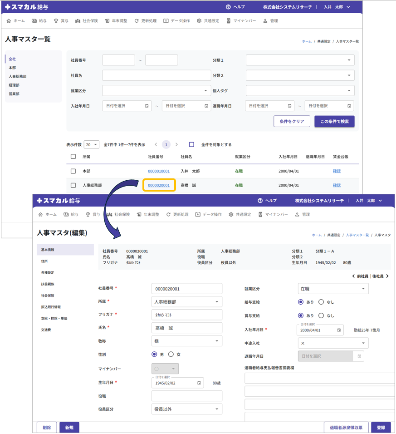
Task: Go to previous employee via 前社員 arrow
Action: (354, 276)
